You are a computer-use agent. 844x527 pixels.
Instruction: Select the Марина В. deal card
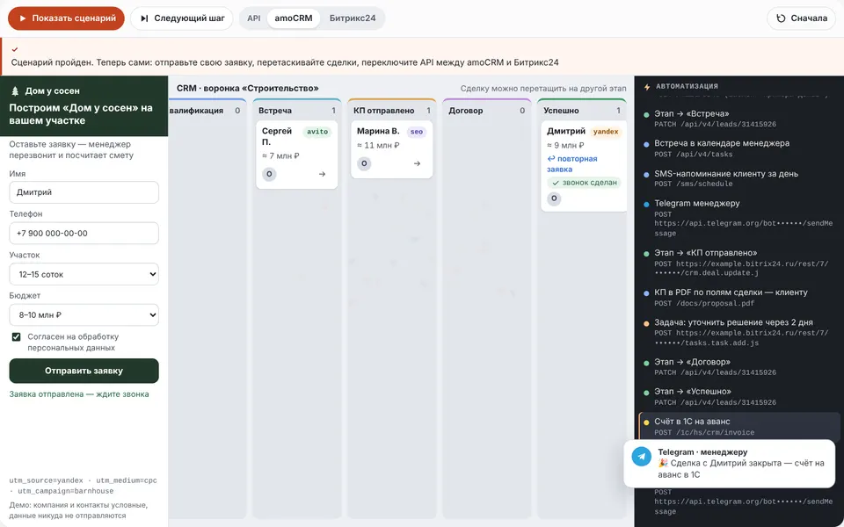[x=392, y=149]
